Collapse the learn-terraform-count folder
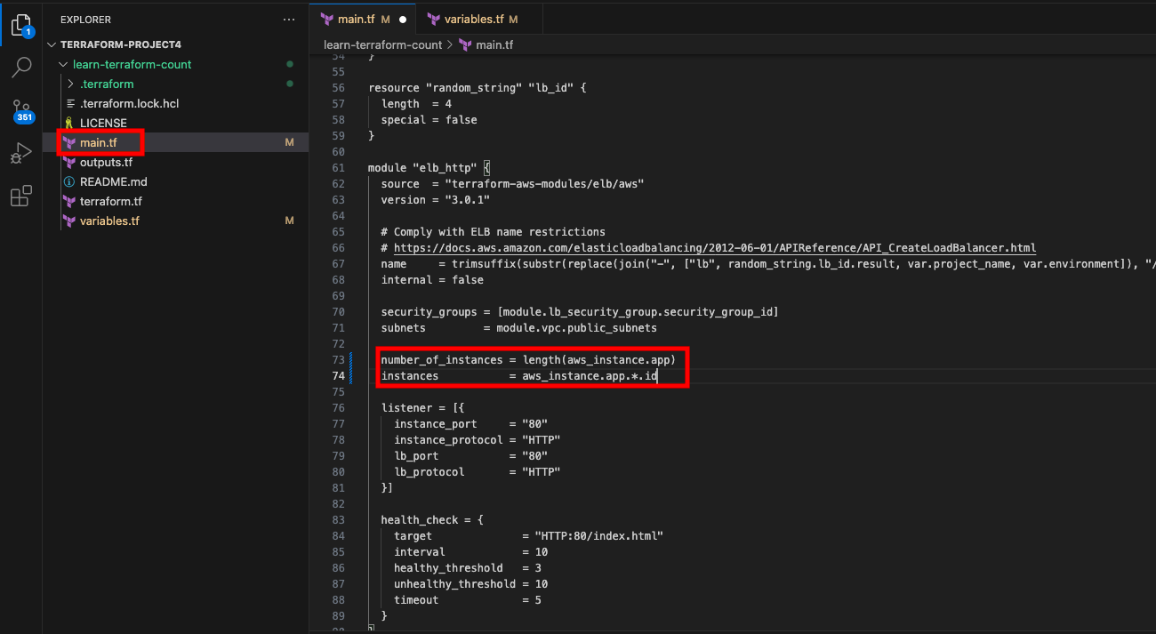1156x634 pixels. tap(63, 64)
